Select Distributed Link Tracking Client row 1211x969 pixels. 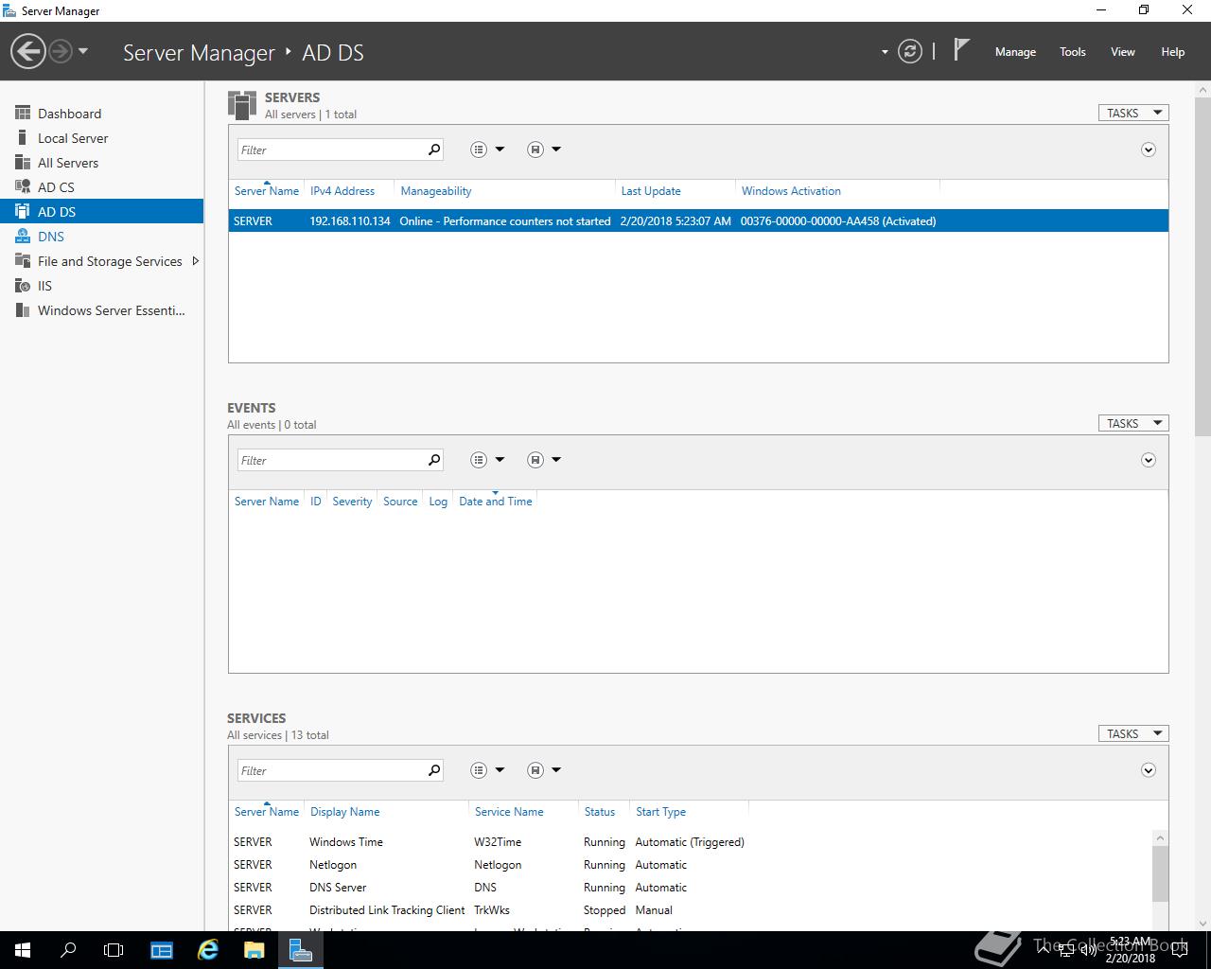691,910
